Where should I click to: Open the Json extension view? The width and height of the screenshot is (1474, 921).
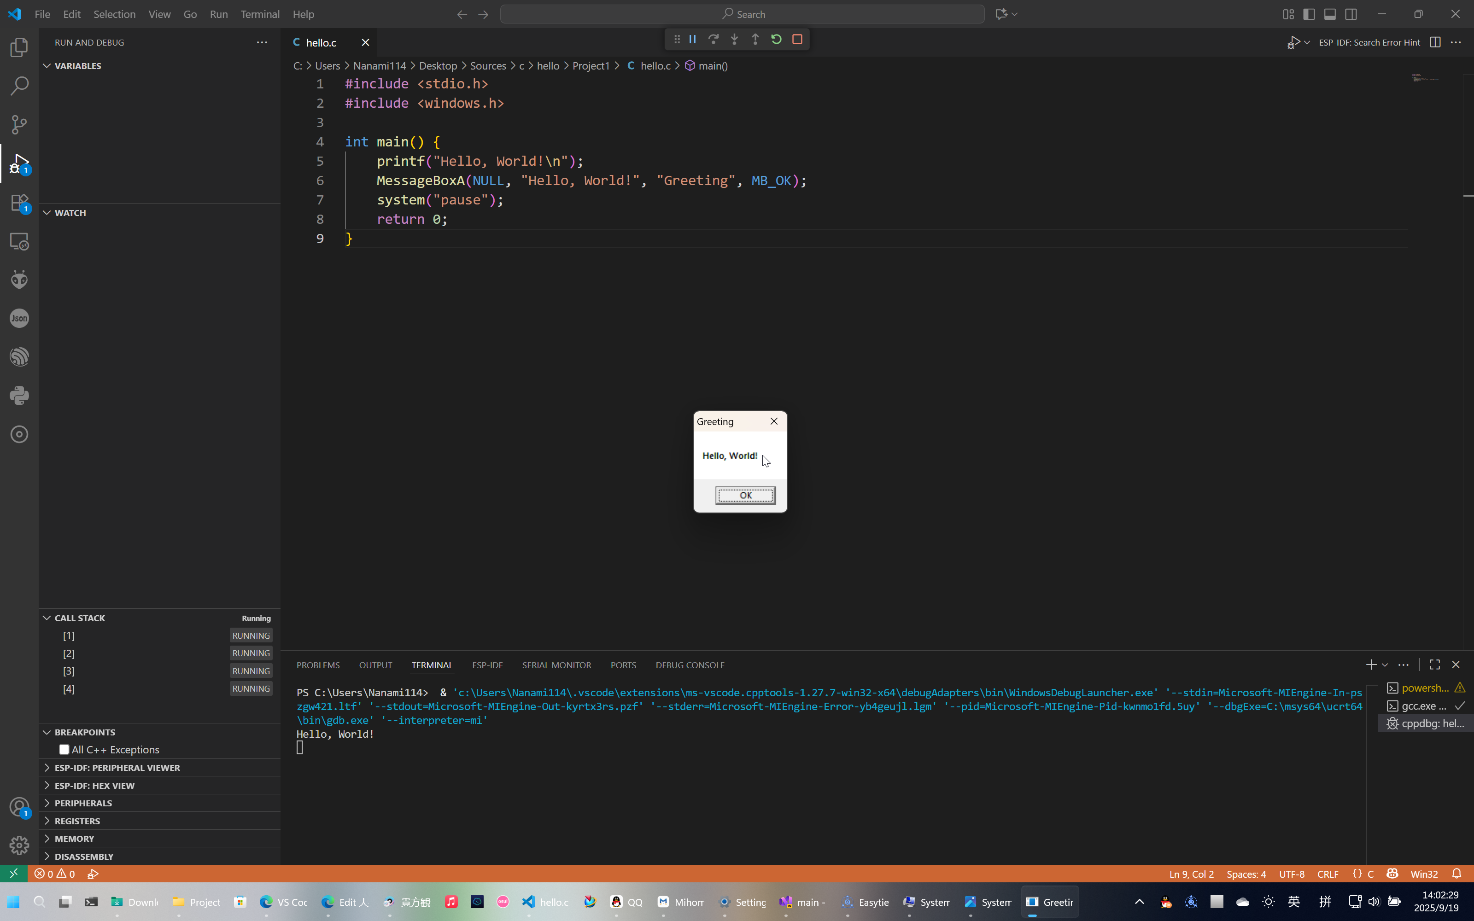coord(19,318)
